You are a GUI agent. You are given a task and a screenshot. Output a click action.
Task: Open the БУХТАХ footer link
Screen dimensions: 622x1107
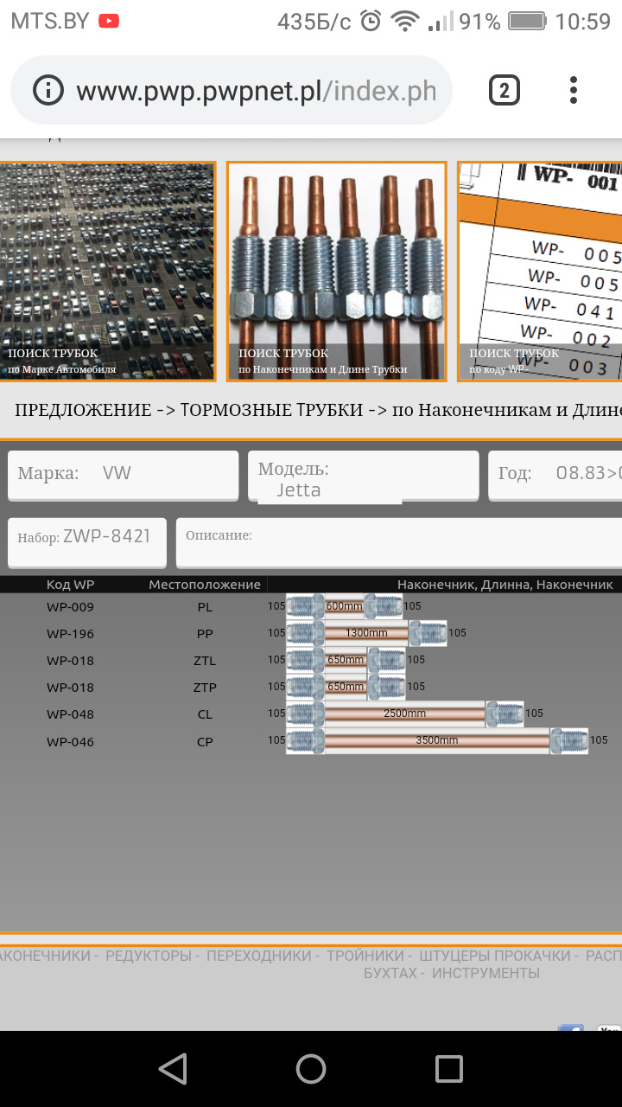point(390,973)
